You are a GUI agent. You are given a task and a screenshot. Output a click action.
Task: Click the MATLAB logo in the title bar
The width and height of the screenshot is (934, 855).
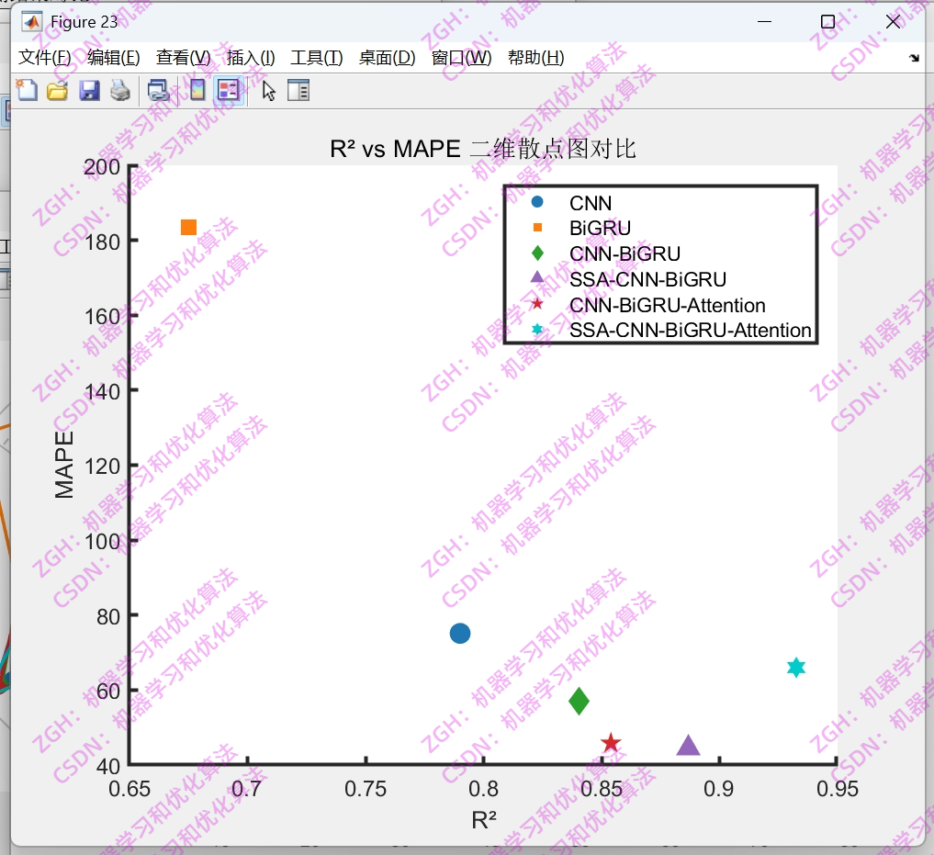tap(31, 22)
